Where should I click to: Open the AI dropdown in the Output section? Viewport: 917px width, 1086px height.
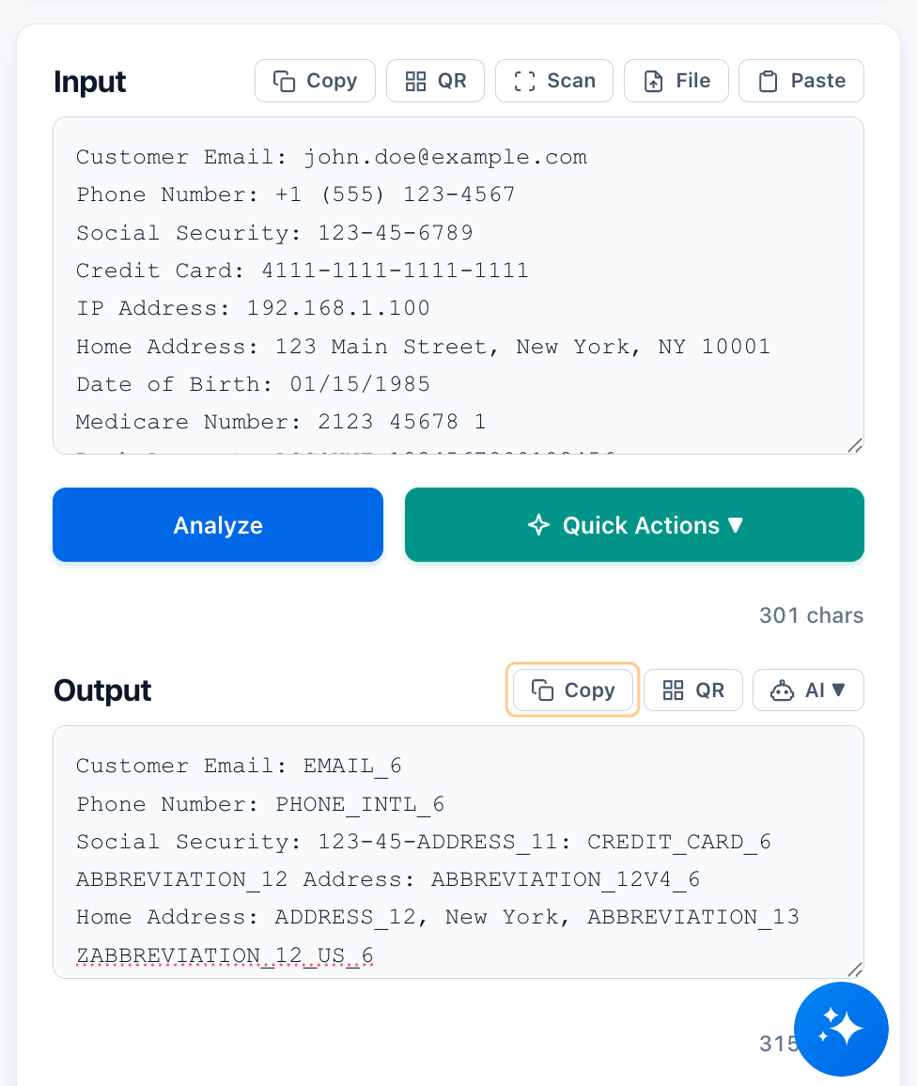[808, 690]
